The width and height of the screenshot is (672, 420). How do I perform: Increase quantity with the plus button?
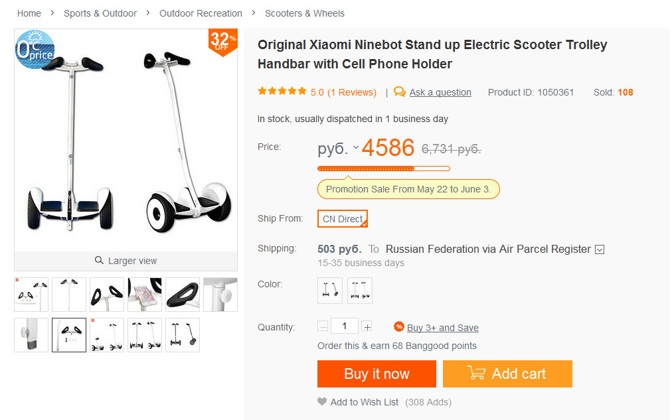367,326
